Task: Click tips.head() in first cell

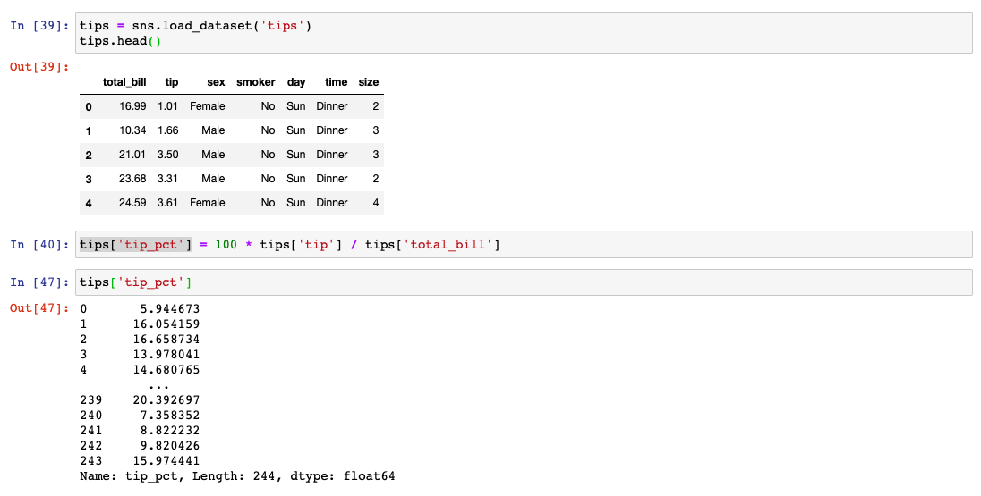Action: point(120,41)
